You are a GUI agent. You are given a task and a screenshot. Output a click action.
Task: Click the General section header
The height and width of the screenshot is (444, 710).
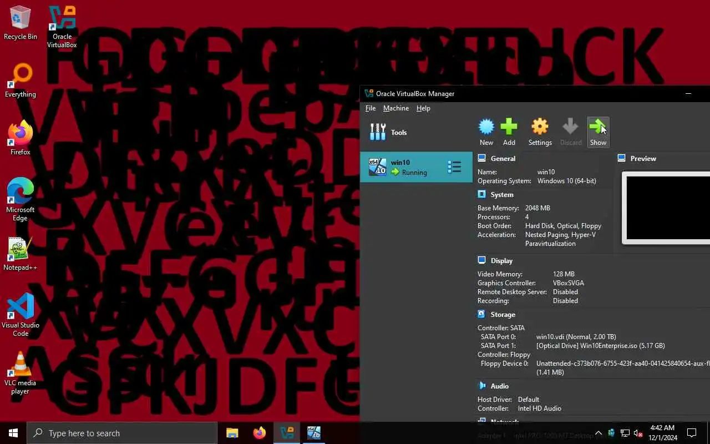(x=503, y=158)
